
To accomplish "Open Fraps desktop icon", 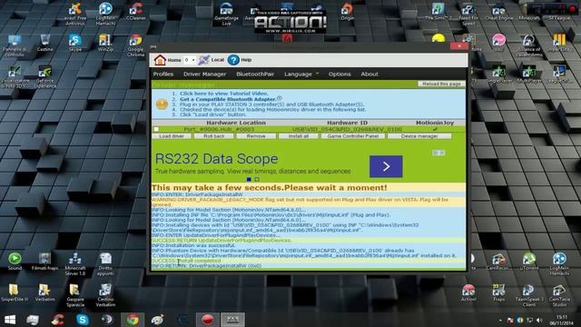I will [498, 292].
